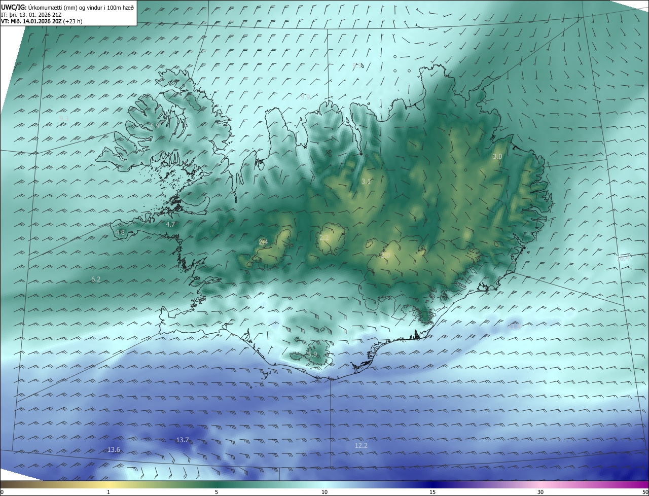Click the 5.8 value in the Westfjords
Viewport: 649px width, 496px height.
pyautogui.click(x=155, y=126)
